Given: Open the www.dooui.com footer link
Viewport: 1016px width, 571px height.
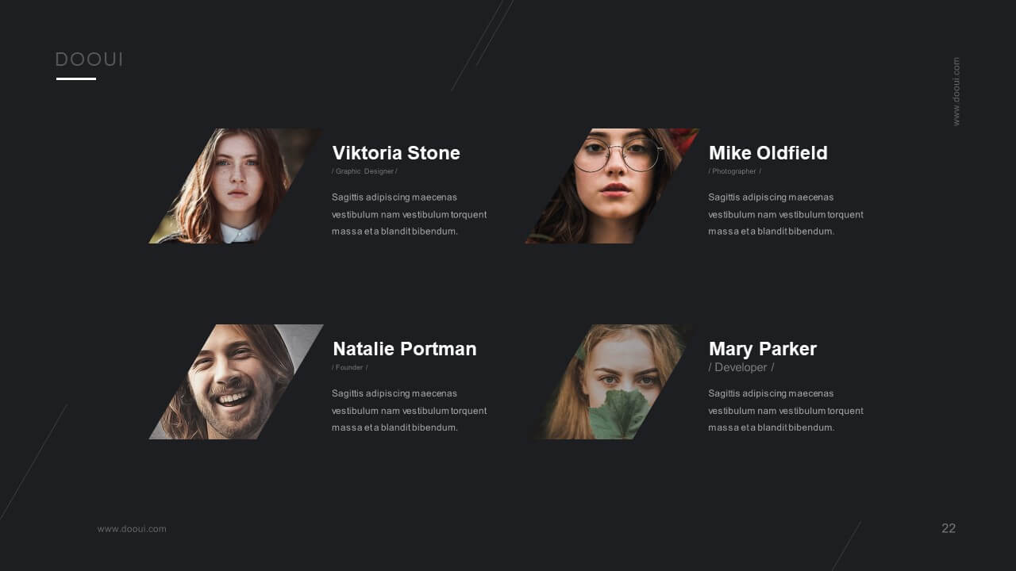Looking at the screenshot, I should tap(132, 529).
